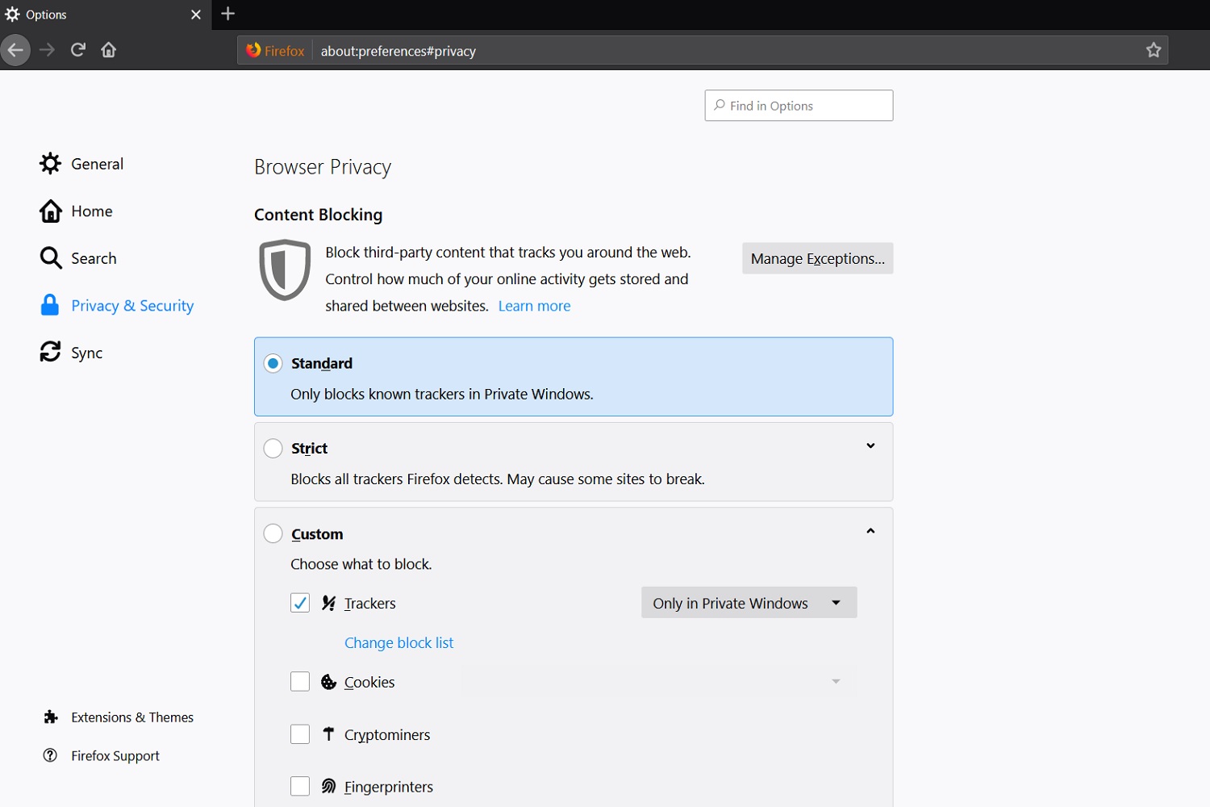Open Firefox Support help icon
This screenshot has height=807, width=1210.
pyautogui.click(x=50, y=755)
